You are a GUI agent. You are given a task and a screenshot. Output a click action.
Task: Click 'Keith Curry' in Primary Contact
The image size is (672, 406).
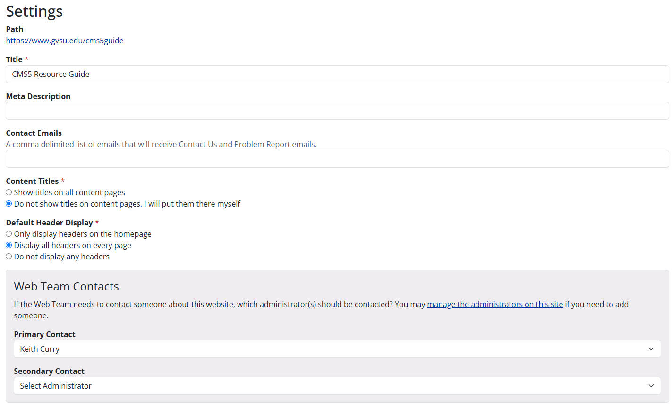40,349
